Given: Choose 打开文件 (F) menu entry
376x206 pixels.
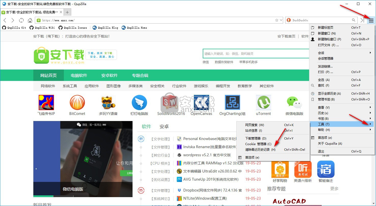Looking at the screenshot, I should coord(341,45).
